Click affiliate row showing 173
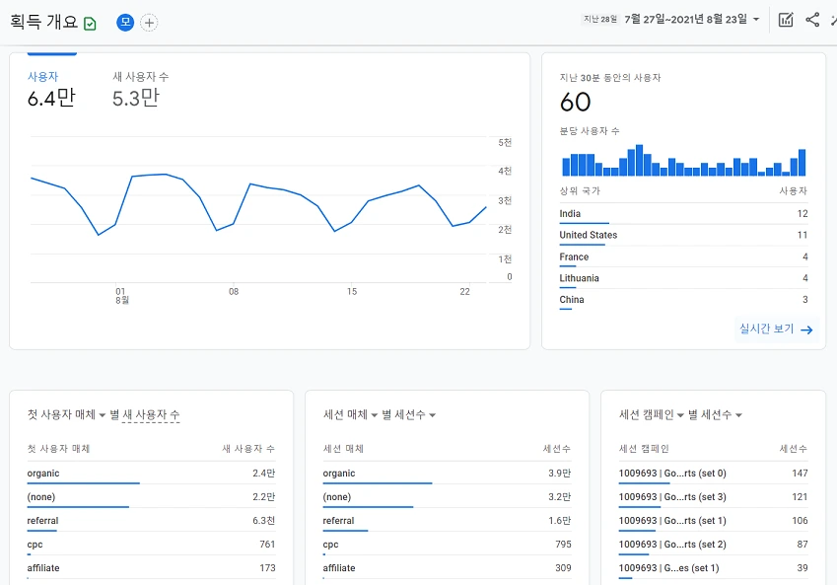837x585 pixels. (151, 568)
